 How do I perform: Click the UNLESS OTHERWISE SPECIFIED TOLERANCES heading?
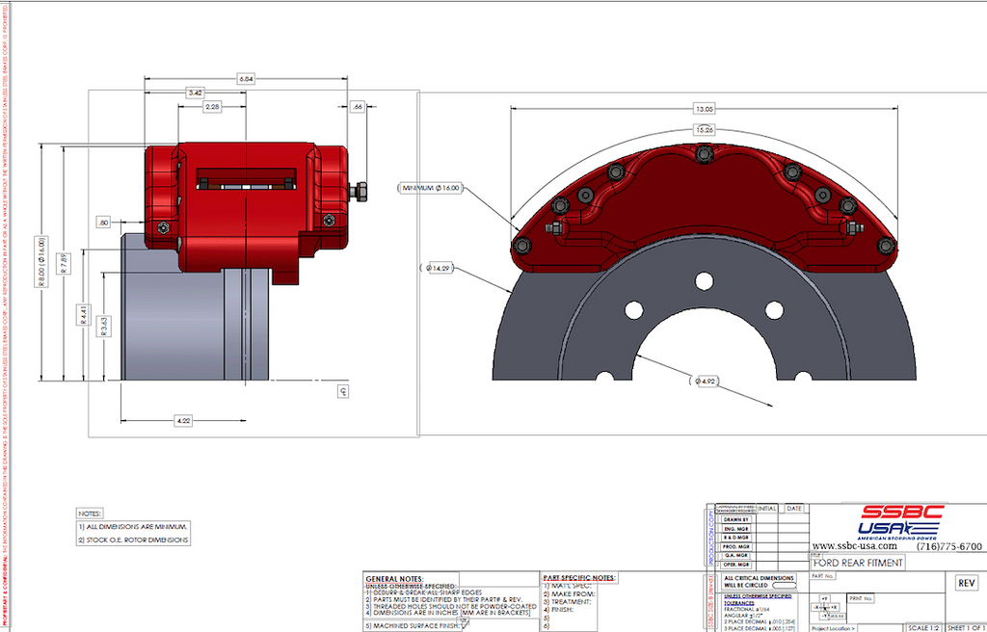758,599
